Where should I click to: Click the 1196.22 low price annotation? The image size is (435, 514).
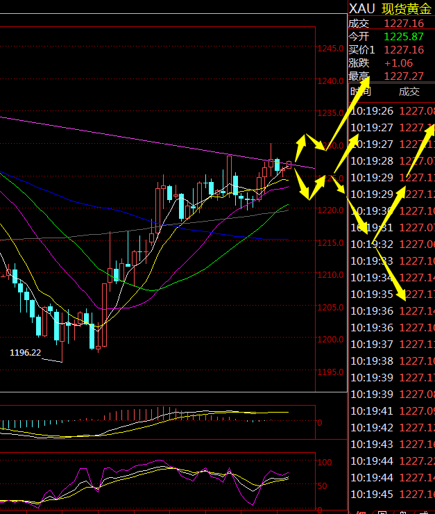coord(26,353)
